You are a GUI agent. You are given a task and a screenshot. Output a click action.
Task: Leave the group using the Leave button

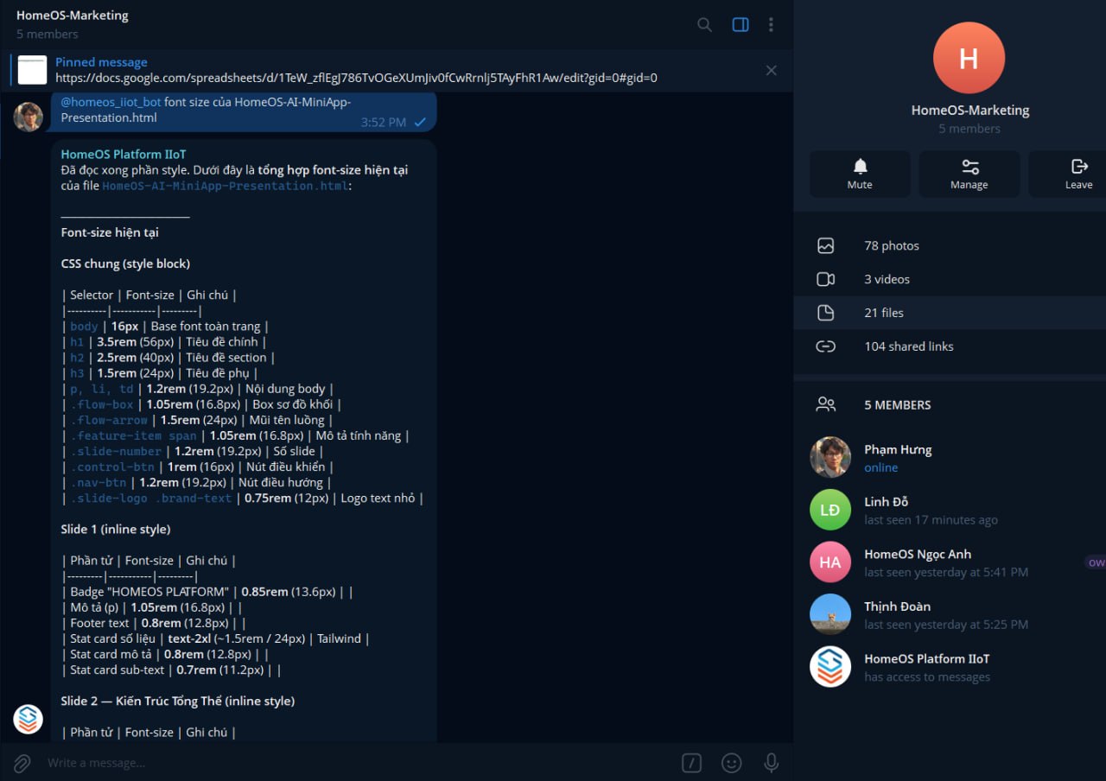coord(1068,174)
